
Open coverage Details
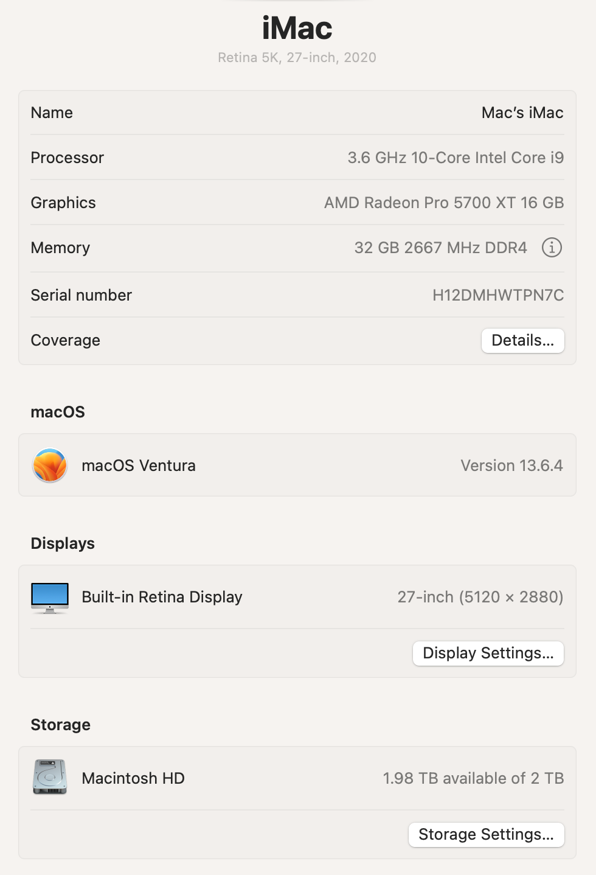(x=522, y=341)
